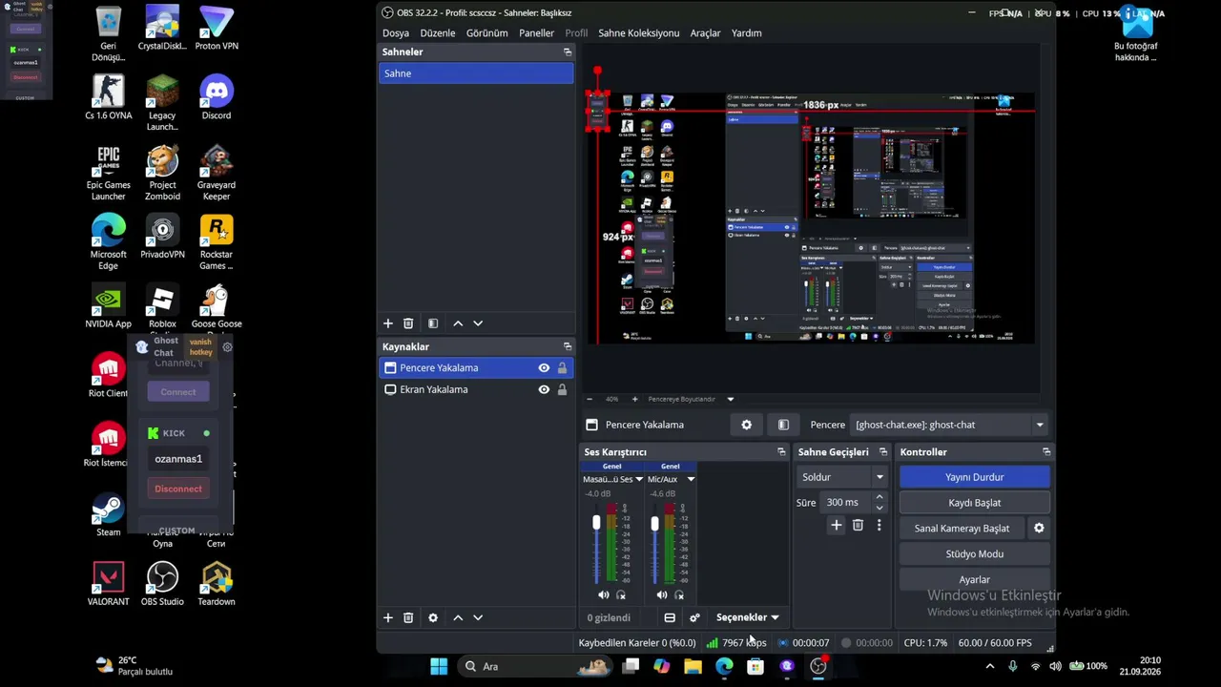The image size is (1221, 687).
Task: Hide Pencere Yakalama source with eye icon
Action: pos(544,367)
